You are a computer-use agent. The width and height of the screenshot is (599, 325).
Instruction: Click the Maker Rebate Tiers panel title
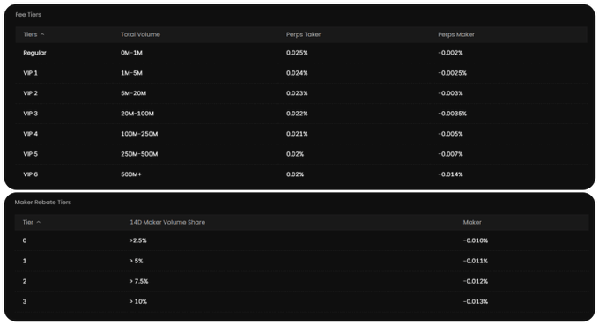pyautogui.click(x=43, y=203)
